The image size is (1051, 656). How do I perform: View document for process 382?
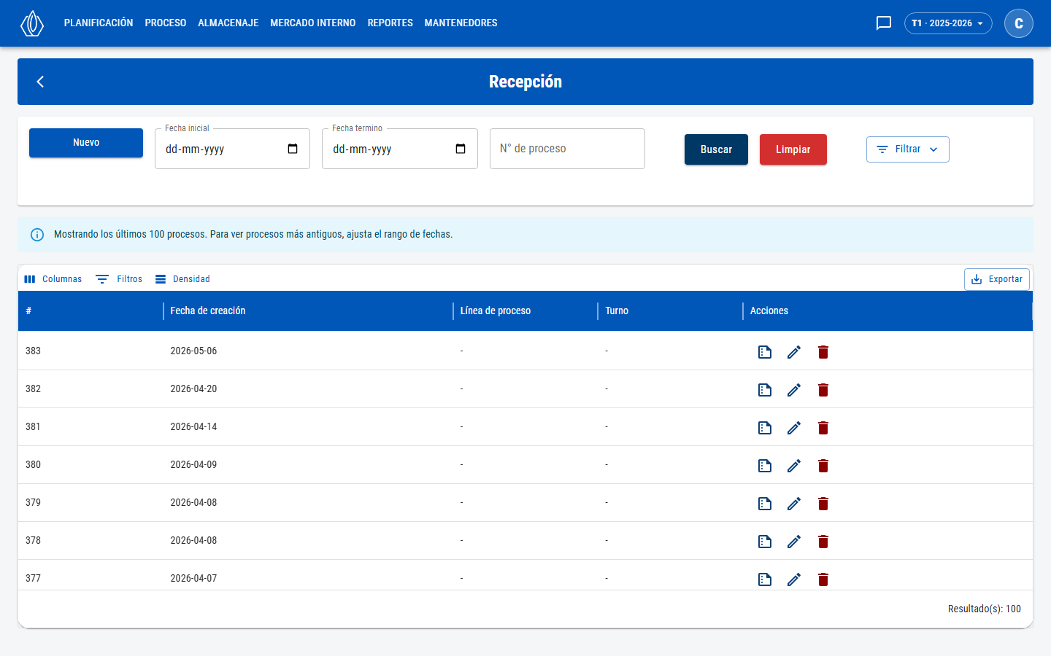tap(765, 390)
